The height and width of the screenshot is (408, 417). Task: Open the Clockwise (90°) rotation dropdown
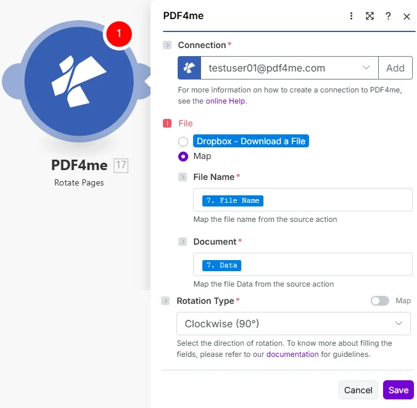(x=294, y=324)
